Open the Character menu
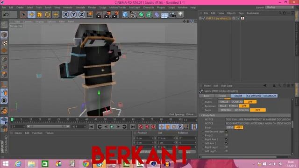This screenshot has width=299, height=168. pyautogui.click(x=149, y=7)
